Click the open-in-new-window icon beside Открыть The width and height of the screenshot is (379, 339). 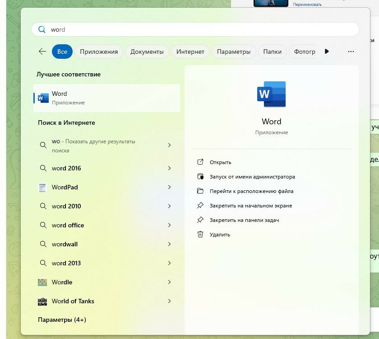click(x=200, y=162)
